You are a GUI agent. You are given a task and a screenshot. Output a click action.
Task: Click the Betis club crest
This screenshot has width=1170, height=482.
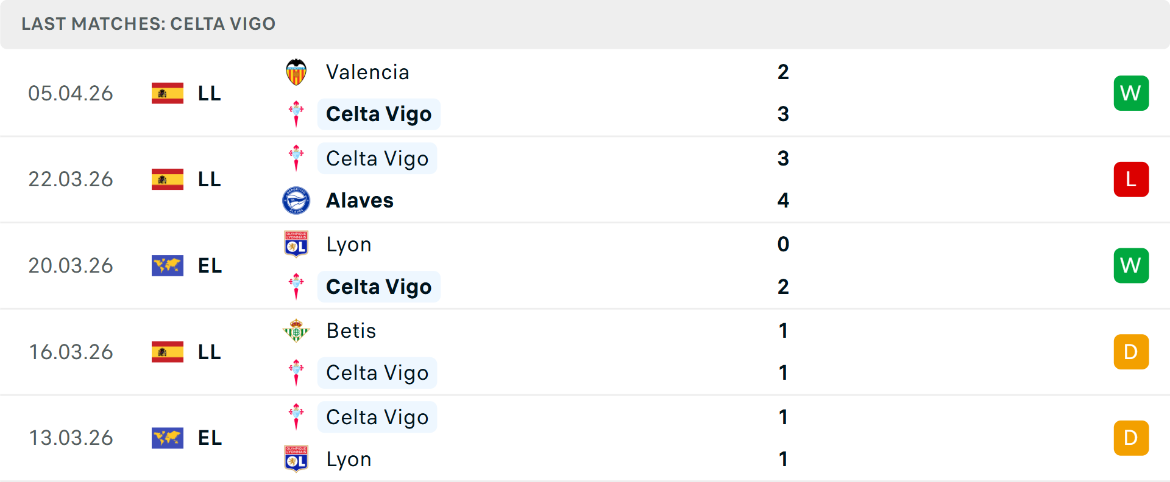click(297, 330)
